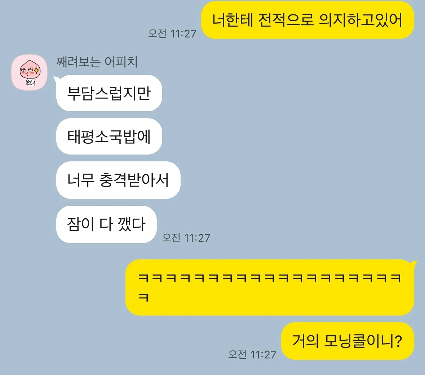Click the timestamp left of 거의 모닝콜이니?
The image size is (425, 375).
(252, 354)
